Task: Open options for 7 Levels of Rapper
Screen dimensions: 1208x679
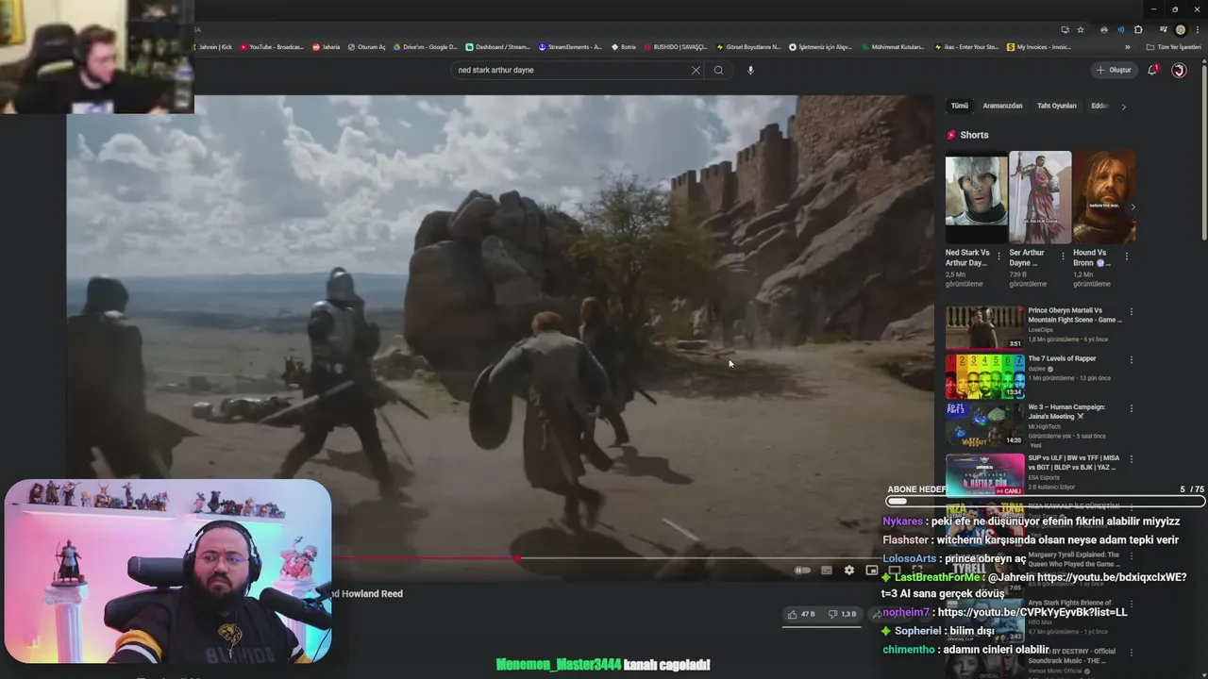Action: [x=1131, y=359]
